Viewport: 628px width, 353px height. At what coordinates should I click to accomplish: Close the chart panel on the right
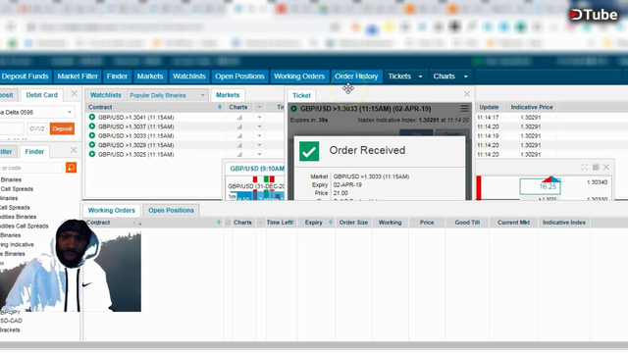point(606,167)
